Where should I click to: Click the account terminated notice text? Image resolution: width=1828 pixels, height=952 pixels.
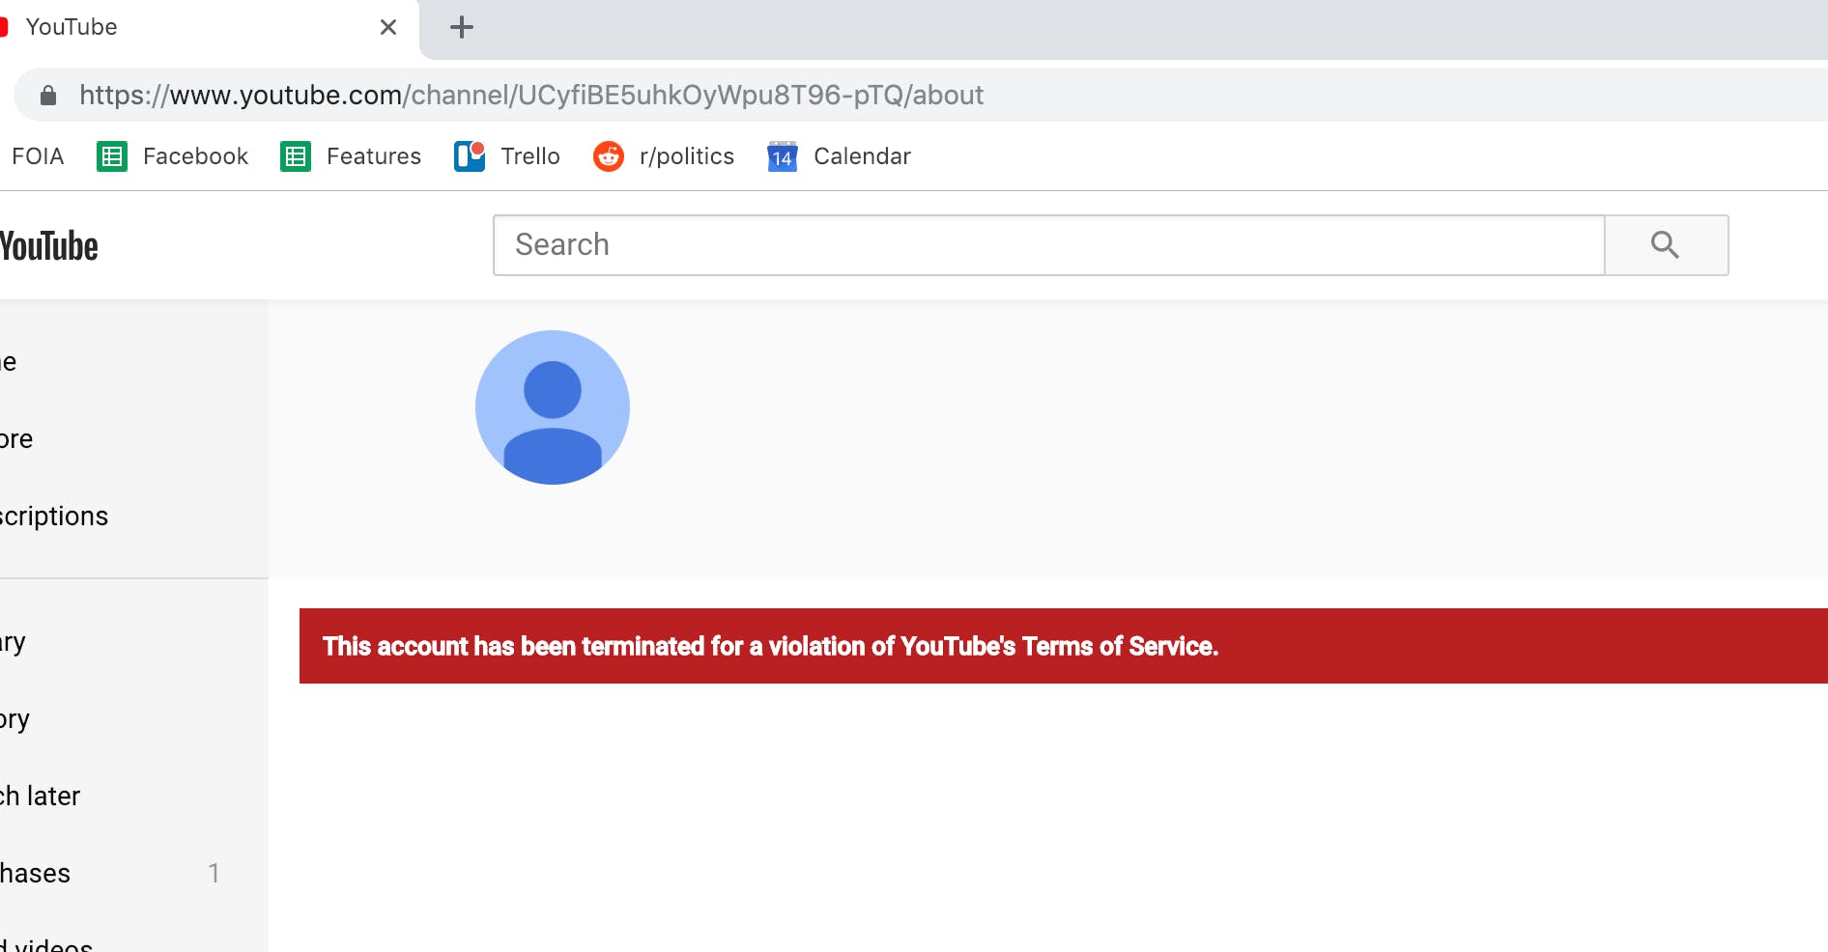coord(770,646)
